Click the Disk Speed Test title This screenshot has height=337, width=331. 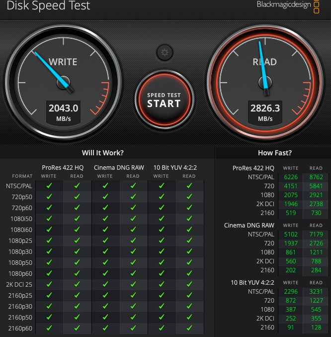(49, 5)
